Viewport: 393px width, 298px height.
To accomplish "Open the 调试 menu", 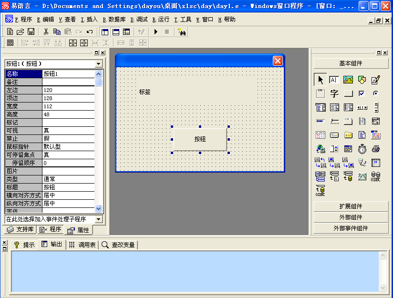I will pos(139,20).
